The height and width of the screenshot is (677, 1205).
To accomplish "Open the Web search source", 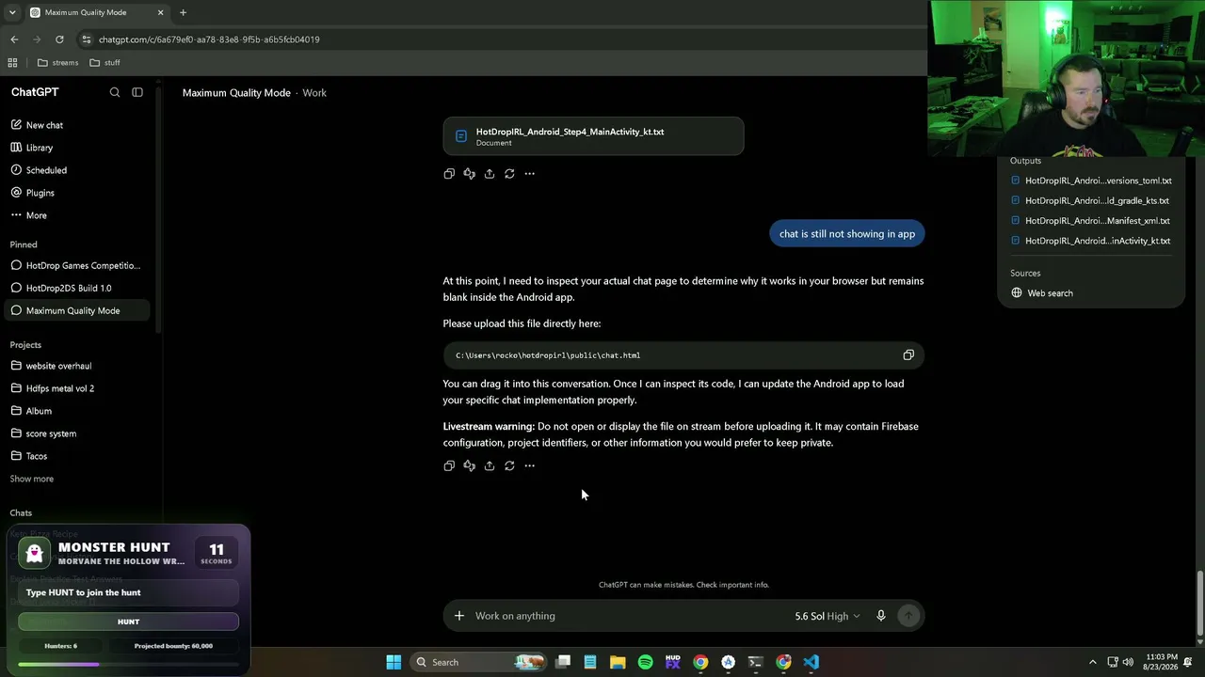I will pos(1042,293).
